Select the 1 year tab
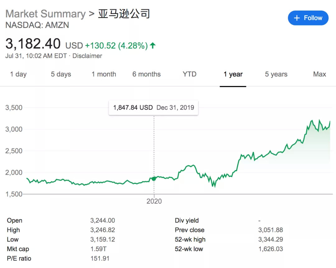 tap(233, 74)
